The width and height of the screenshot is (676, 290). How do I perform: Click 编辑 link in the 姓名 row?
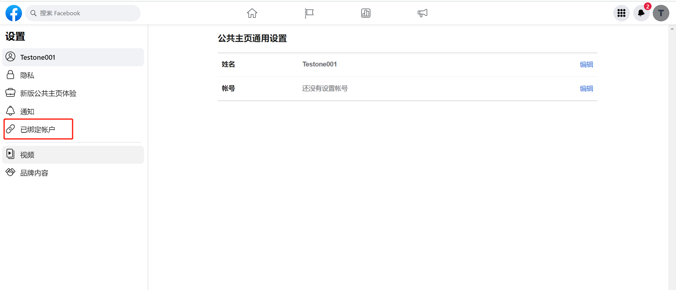coord(586,64)
